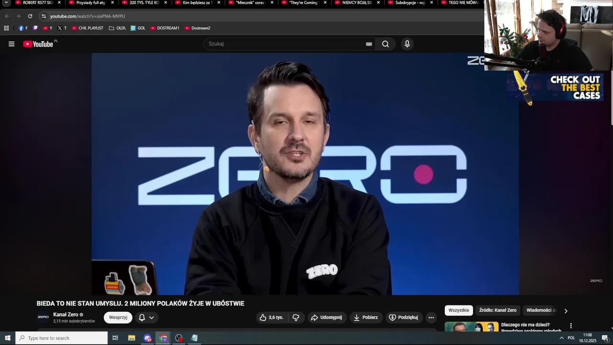The height and width of the screenshot is (345, 613).
Task: Click the address bar URL
Action: pyautogui.click(x=88, y=16)
